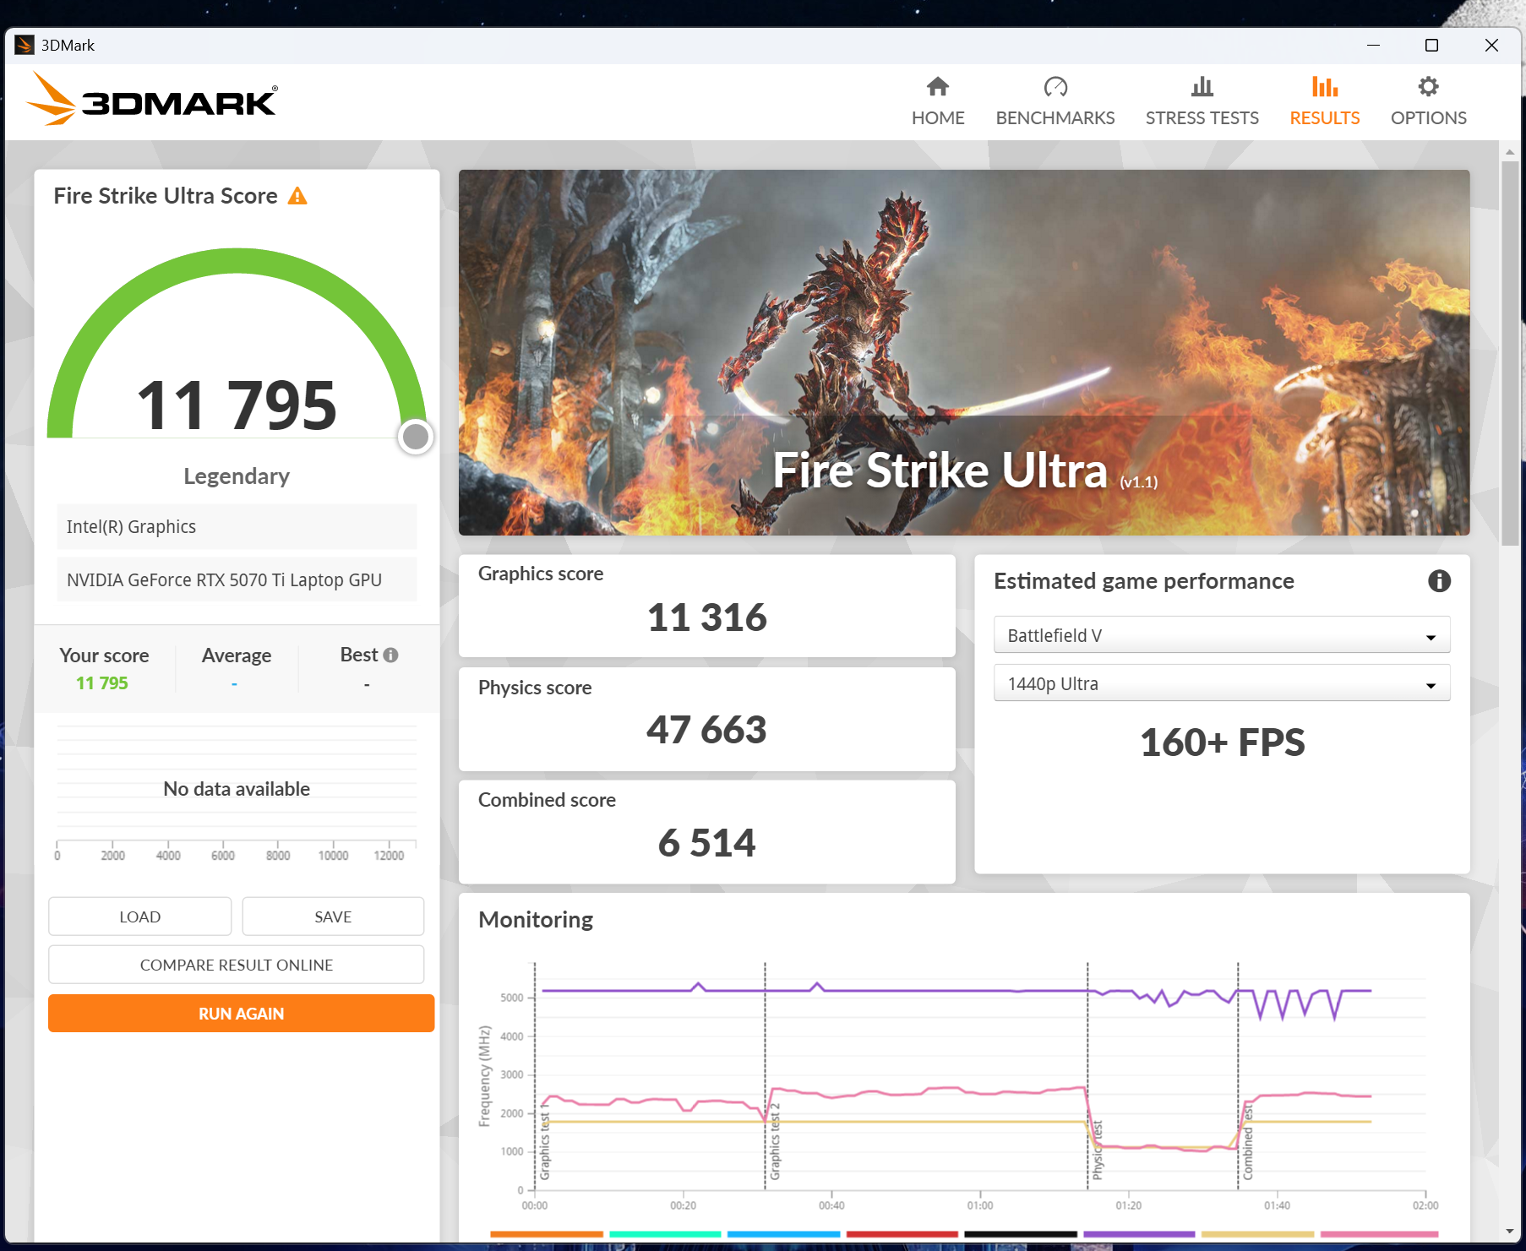
Task: Click the gauge score knob
Action: click(x=416, y=437)
